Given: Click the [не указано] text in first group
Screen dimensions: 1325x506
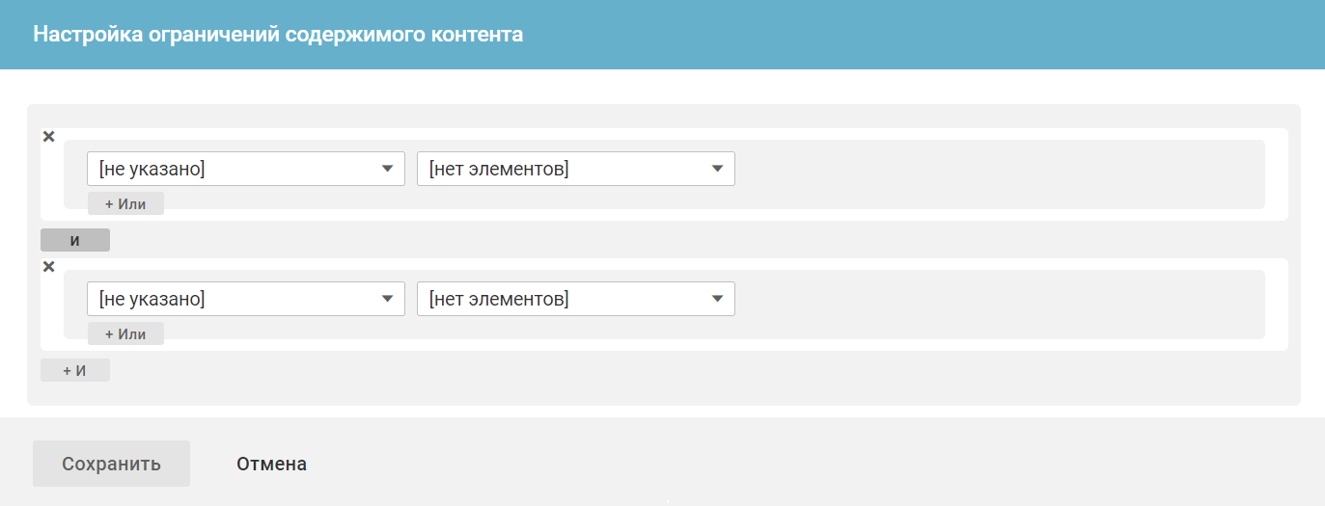Looking at the screenshot, I should click(152, 170).
